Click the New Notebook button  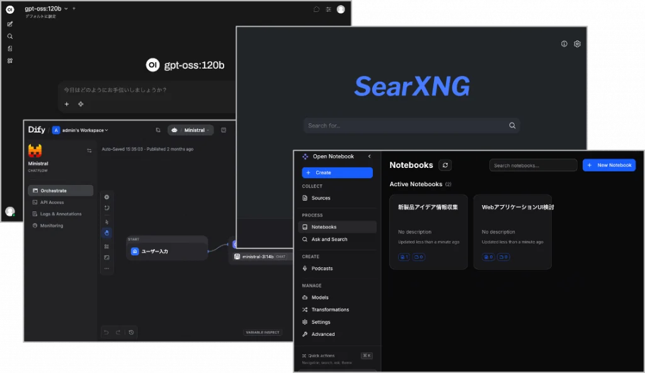pos(608,165)
